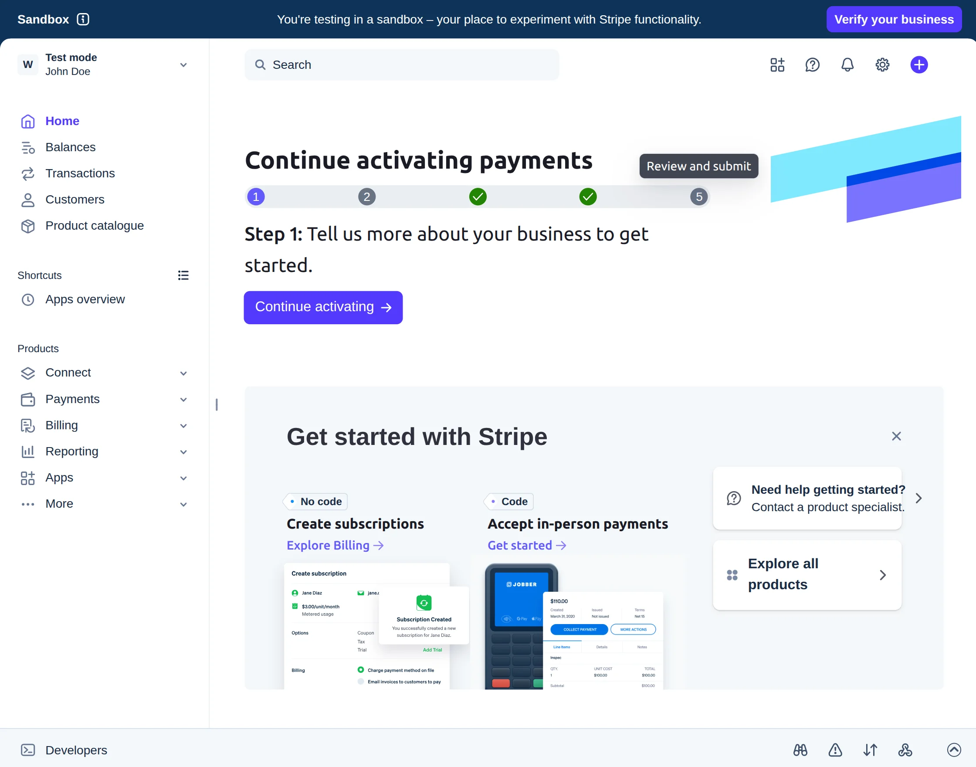The width and height of the screenshot is (976, 767).
Task: Open Customers page
Action: [x=75, y=200]
